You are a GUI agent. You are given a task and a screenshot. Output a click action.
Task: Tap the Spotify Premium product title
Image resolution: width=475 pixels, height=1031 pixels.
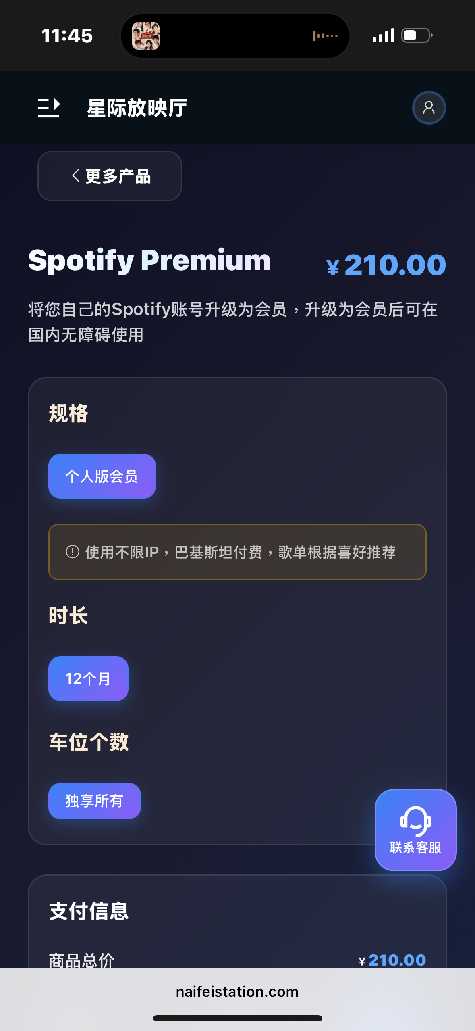pos(149,261)
